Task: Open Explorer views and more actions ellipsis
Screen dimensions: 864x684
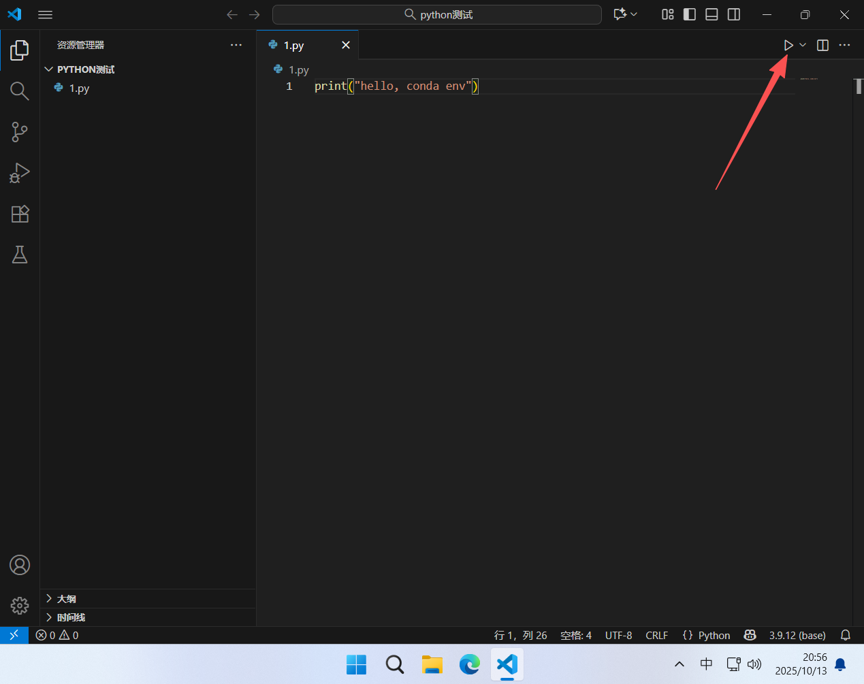Action: click(236, 45)
